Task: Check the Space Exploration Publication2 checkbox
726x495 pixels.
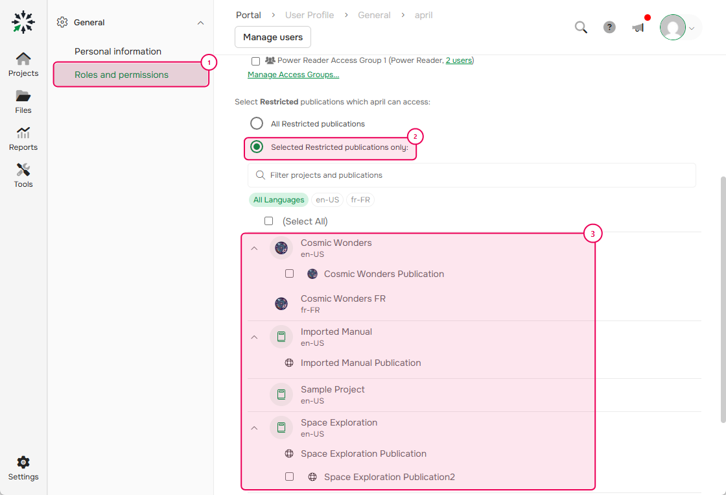Action: tap(289, 476)
